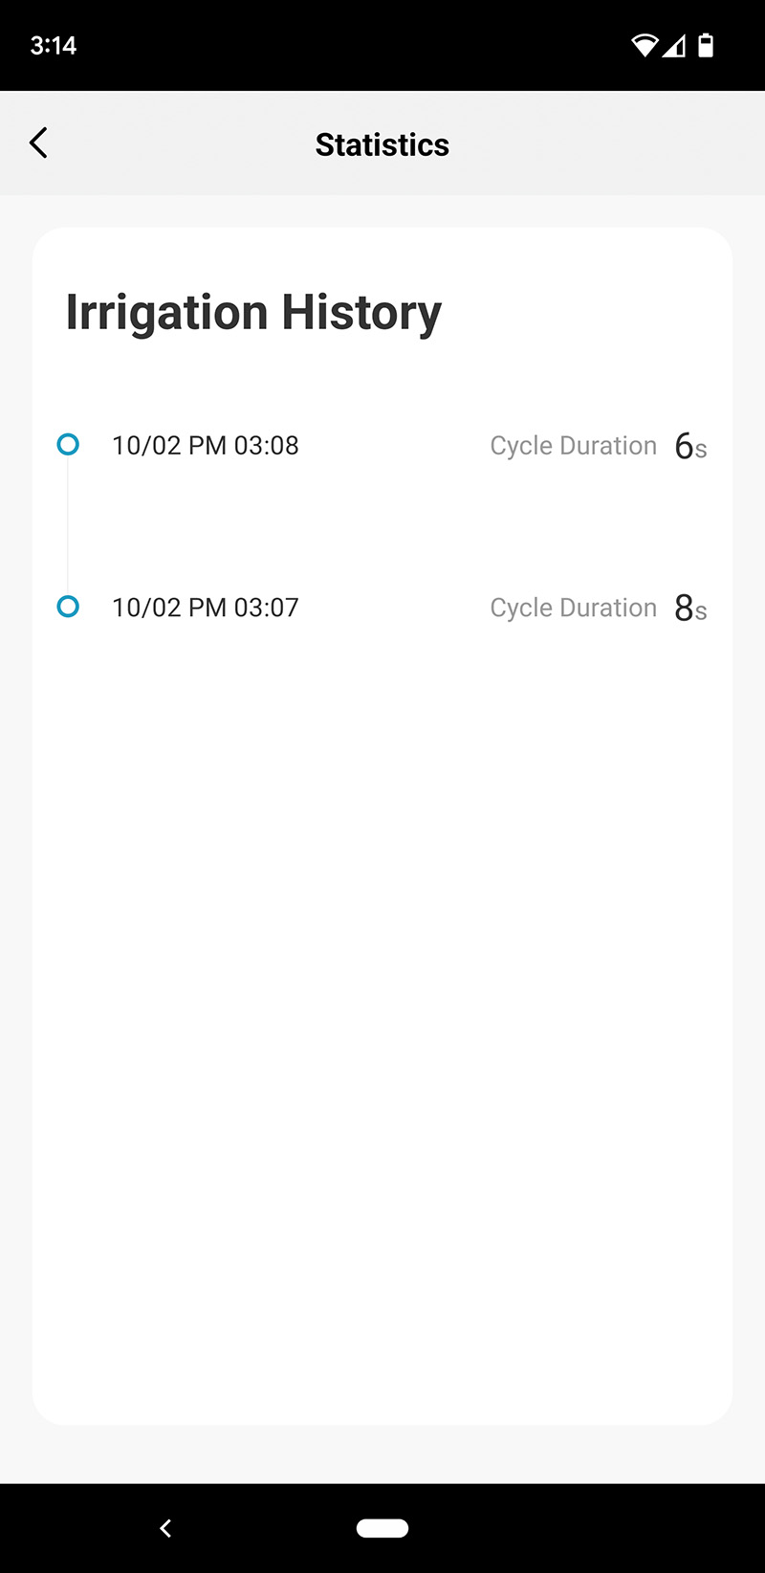The image size is (765, 1573).
Task: Click the line connecting timeline markers
Action: pyautogui.click(x=68, y=525)
